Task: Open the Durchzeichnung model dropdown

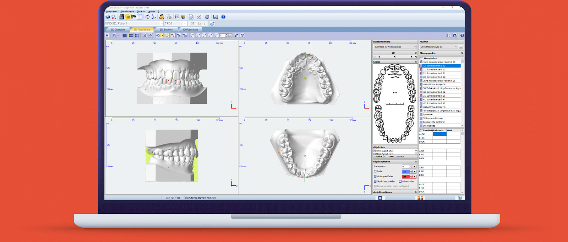Action: tap(395, 47)
